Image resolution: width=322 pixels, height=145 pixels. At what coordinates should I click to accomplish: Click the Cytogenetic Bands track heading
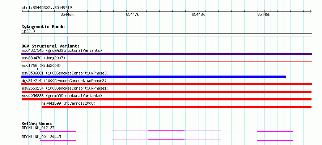pyautogui.click(x=43, y=27)
